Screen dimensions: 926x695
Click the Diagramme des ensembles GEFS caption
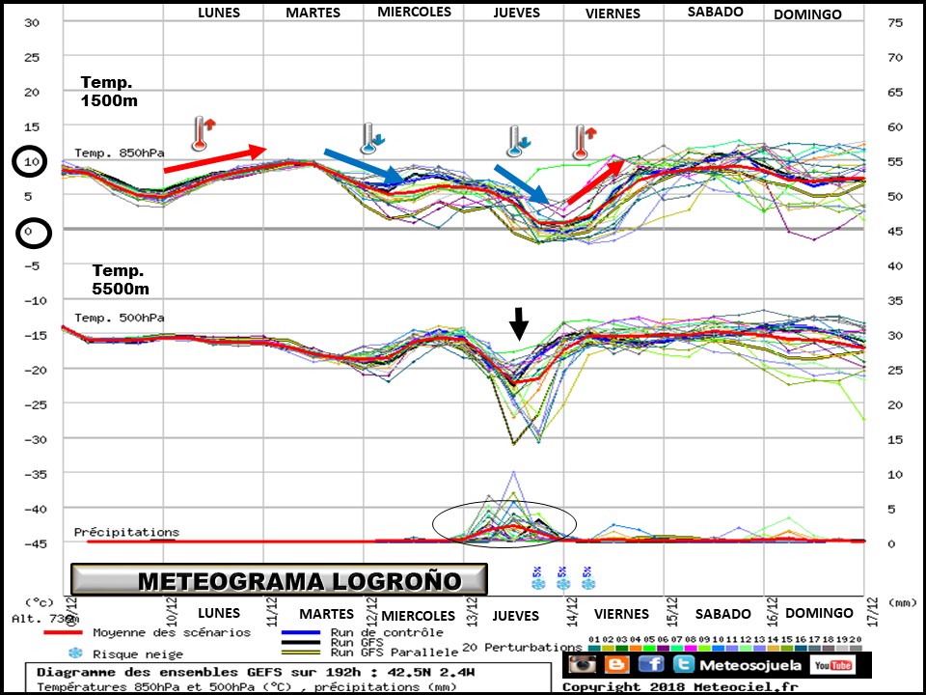(x=255, y=673)
